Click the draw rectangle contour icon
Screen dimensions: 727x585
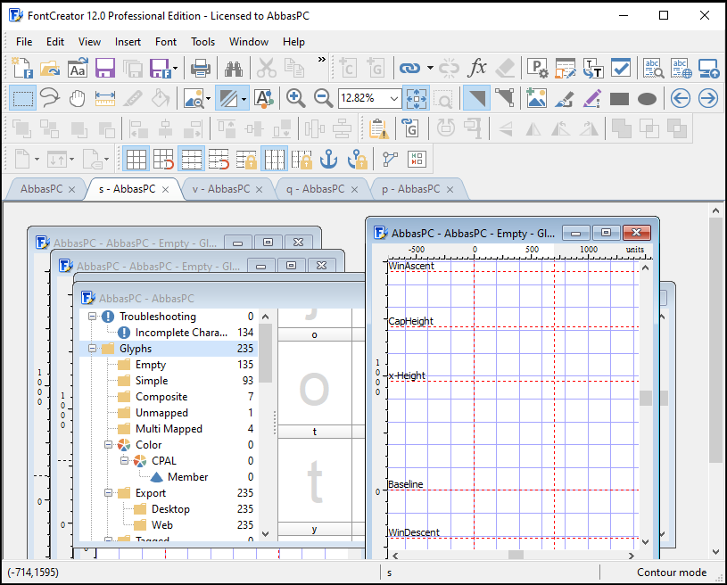[x=619, y=99]
